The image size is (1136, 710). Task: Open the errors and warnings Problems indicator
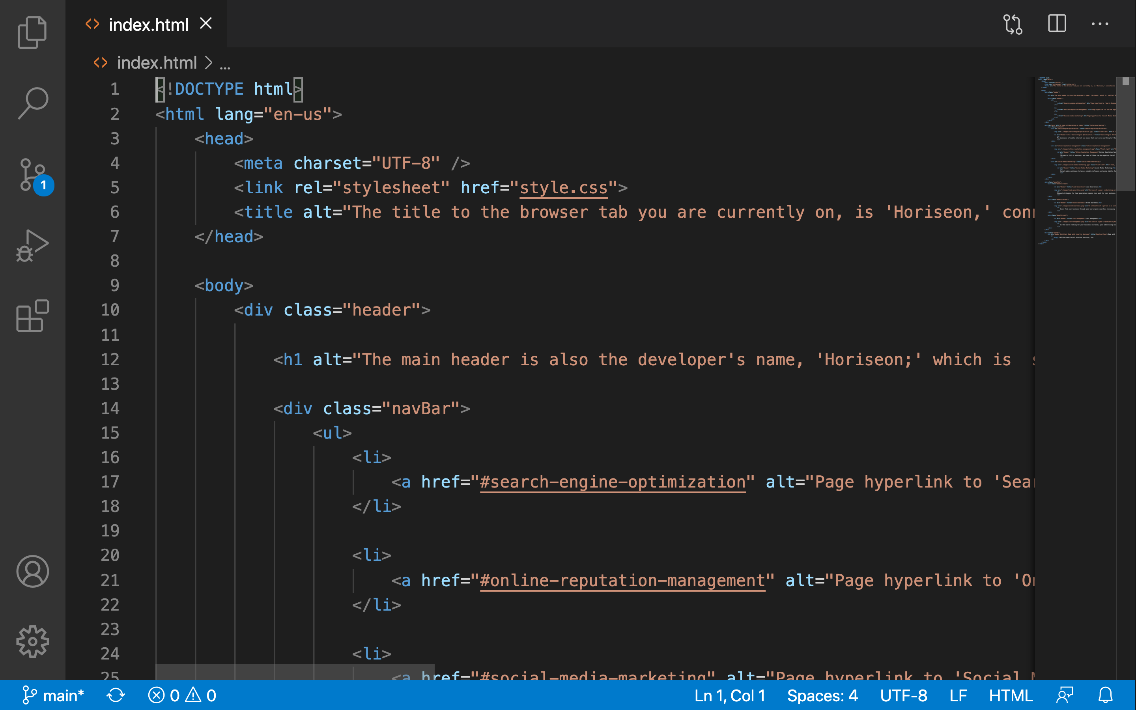point(182,695)
